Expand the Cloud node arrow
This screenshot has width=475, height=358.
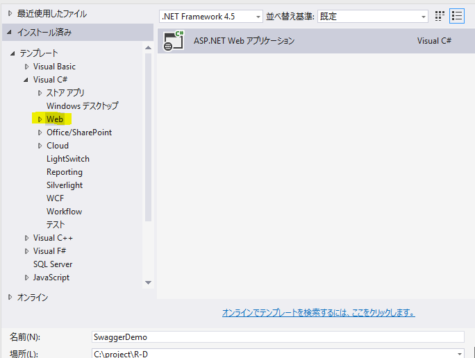tap(40, 146)
